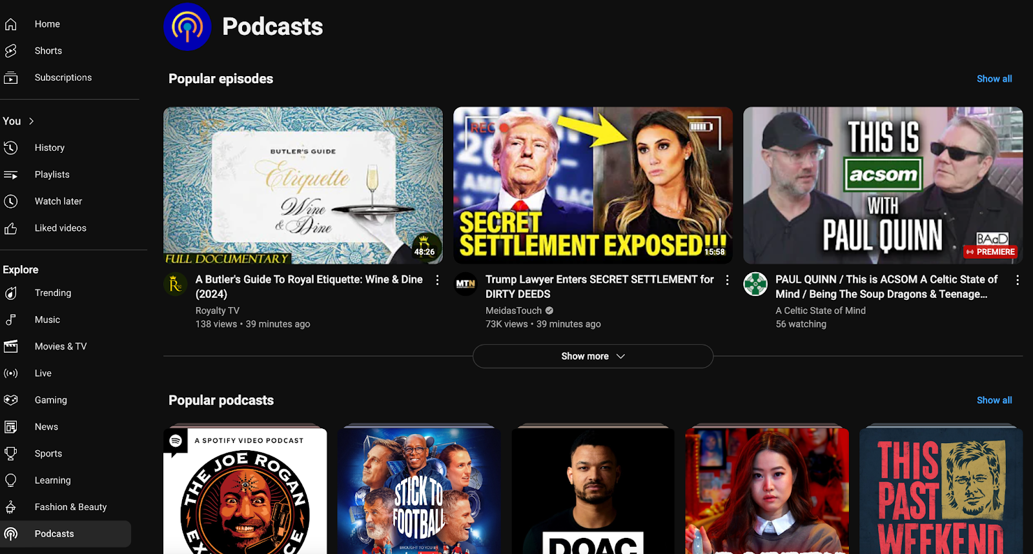Click the Watch later clock icon
Screen dimensions: 1033x554
[x=10, y=201]
